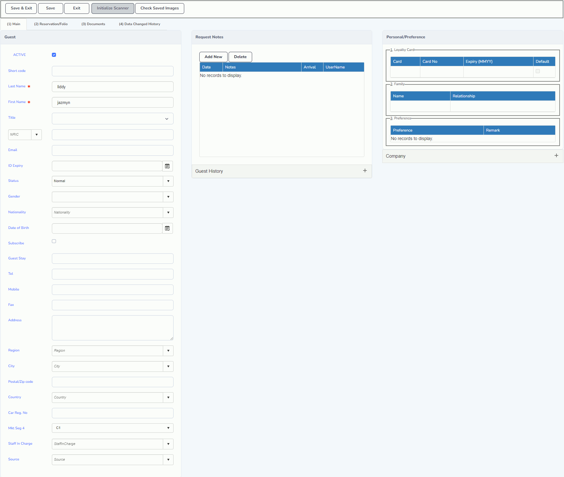Tick the Loyalty Card Default checkbox
Screen dimensions: 564x477
538,71
